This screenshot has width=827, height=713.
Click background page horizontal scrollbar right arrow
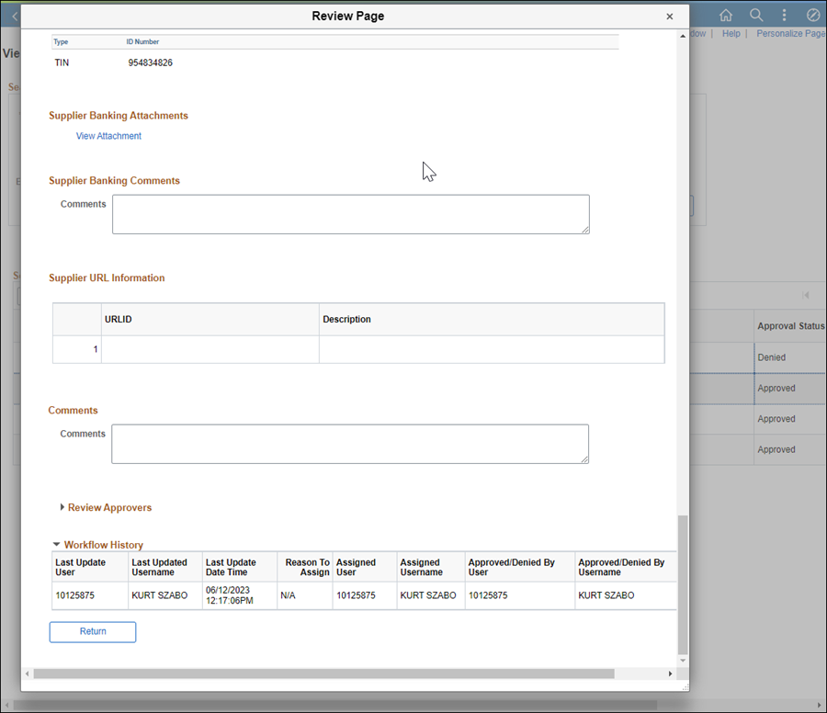pos(819,705)
